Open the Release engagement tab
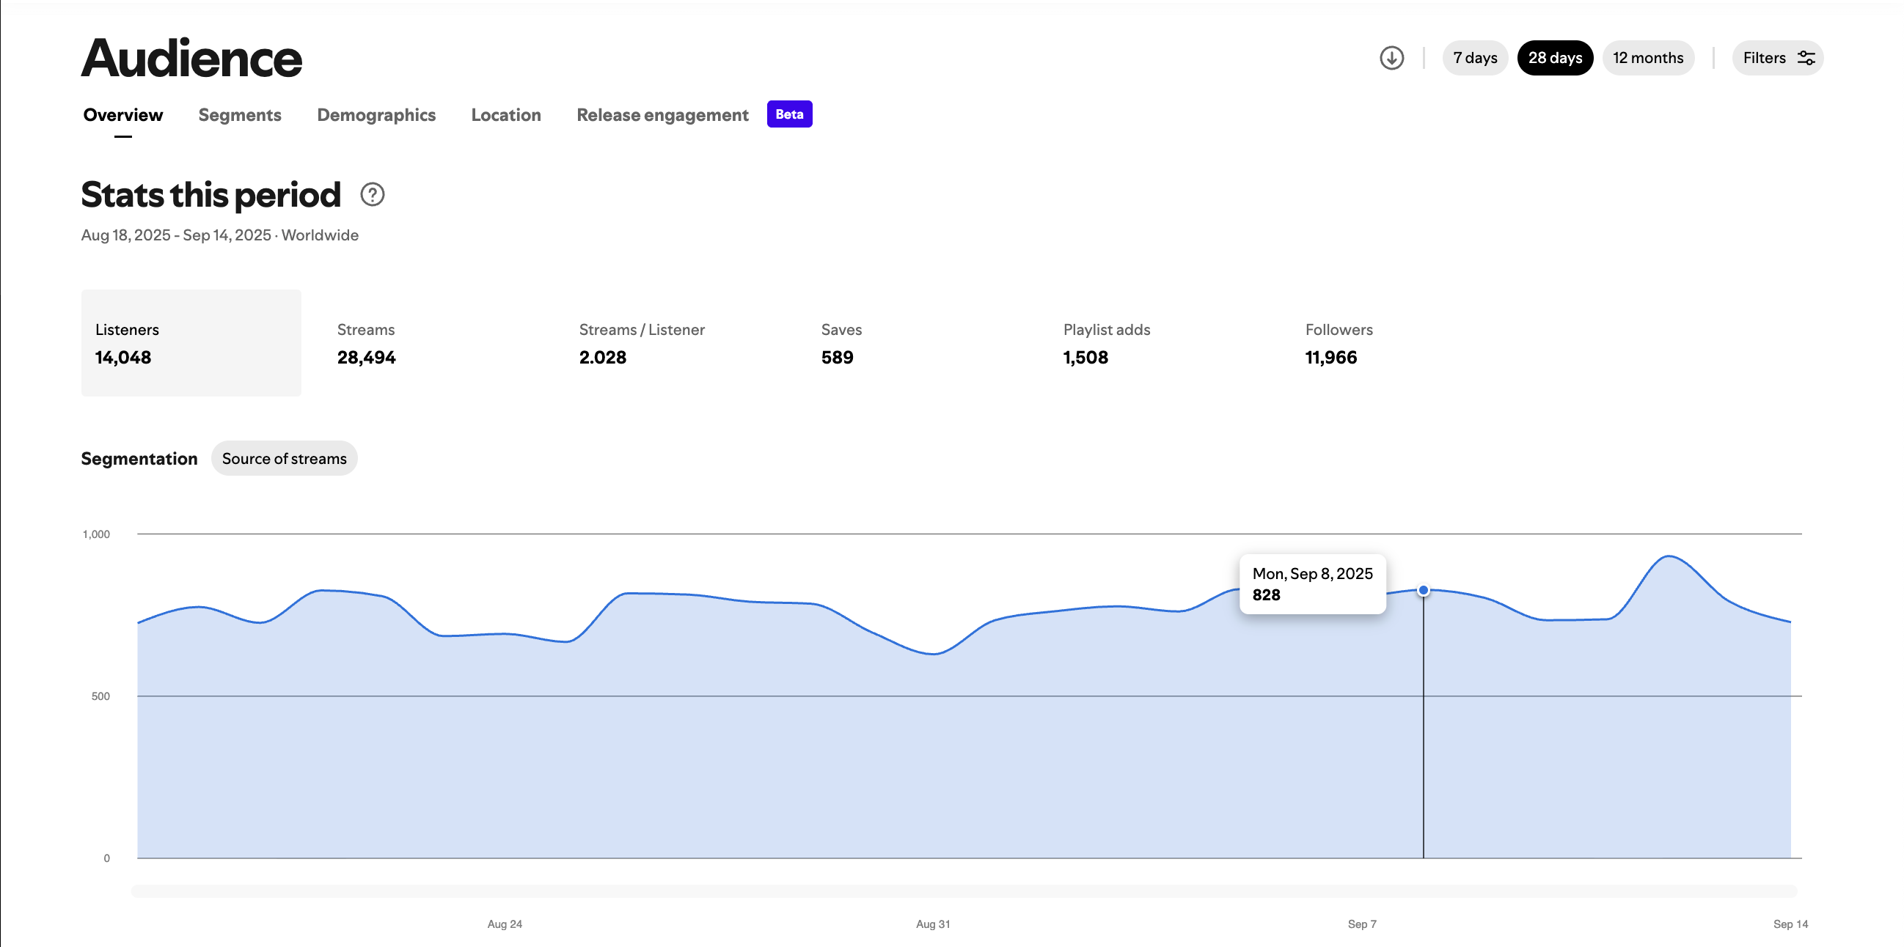 pos(662,115)
